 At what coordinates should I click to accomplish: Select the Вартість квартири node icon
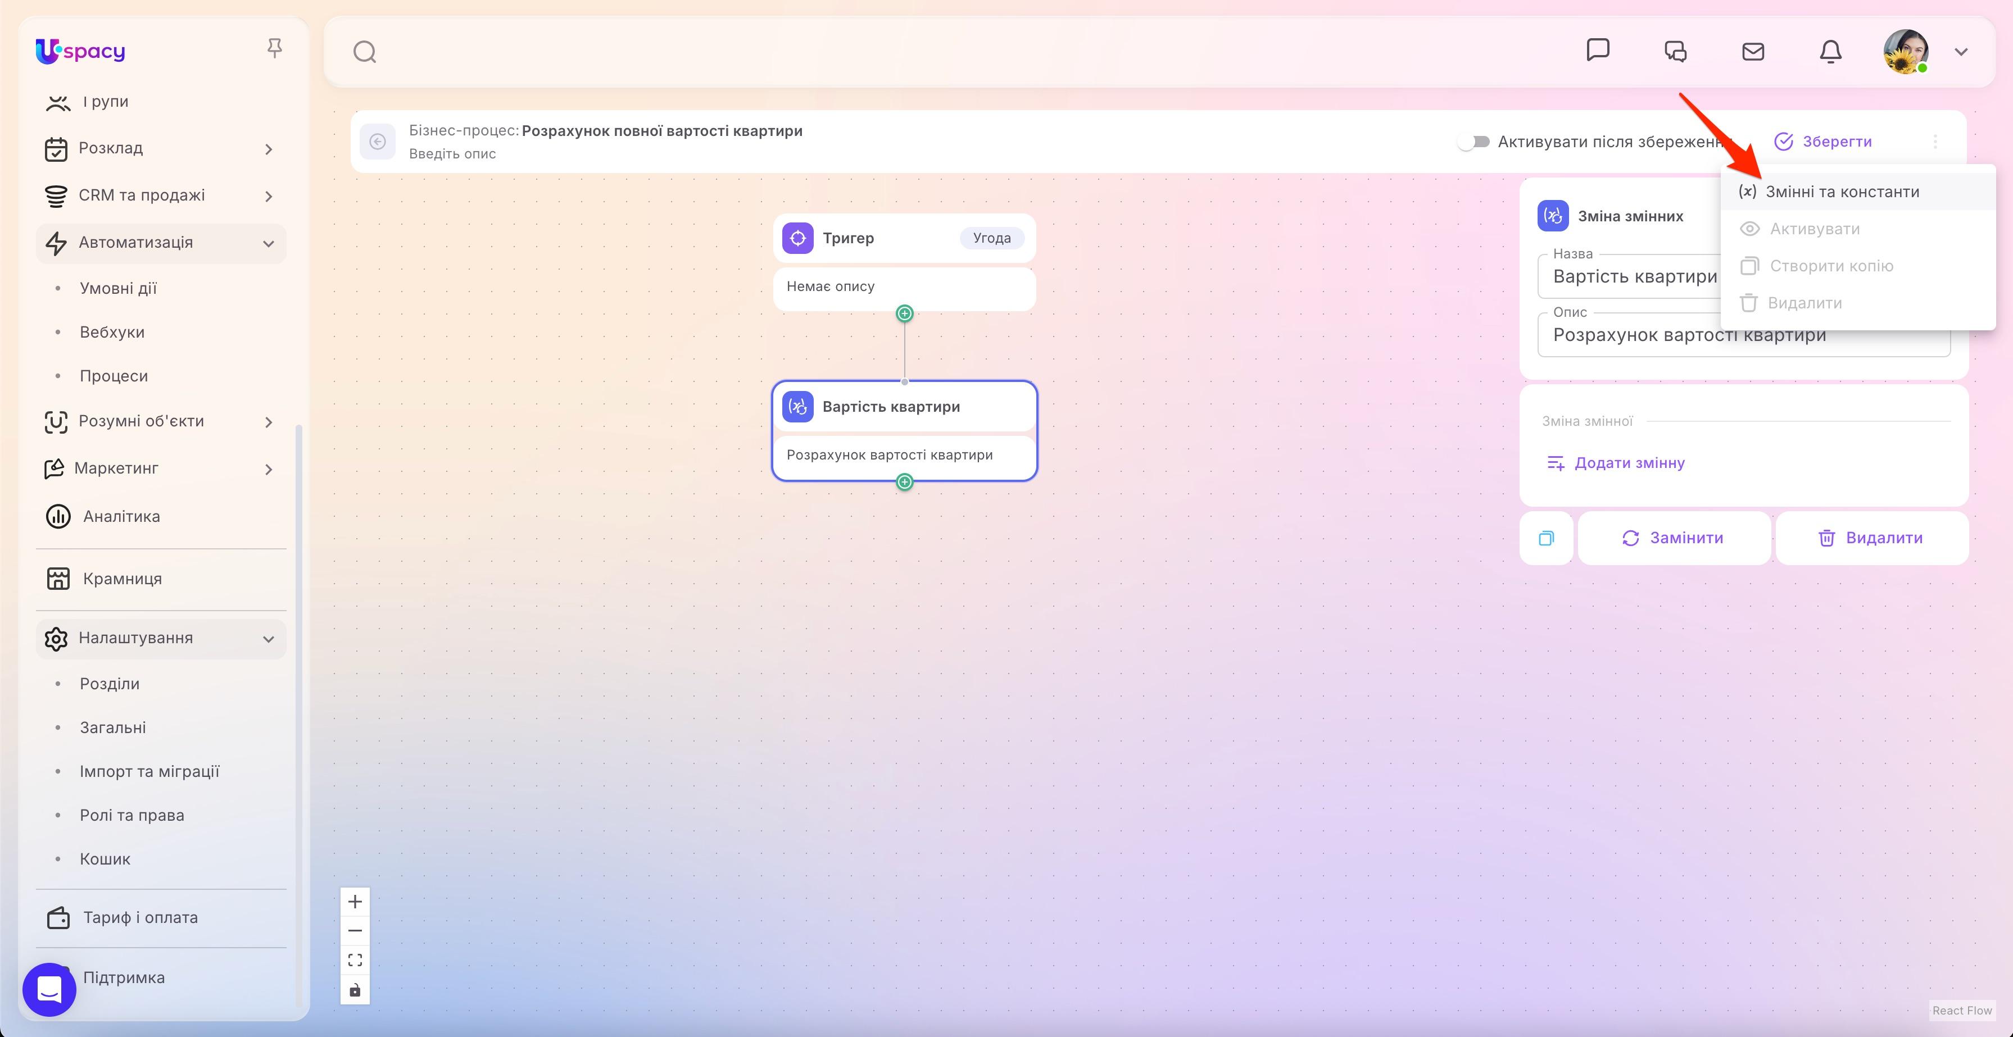click(x=798, y=406)
